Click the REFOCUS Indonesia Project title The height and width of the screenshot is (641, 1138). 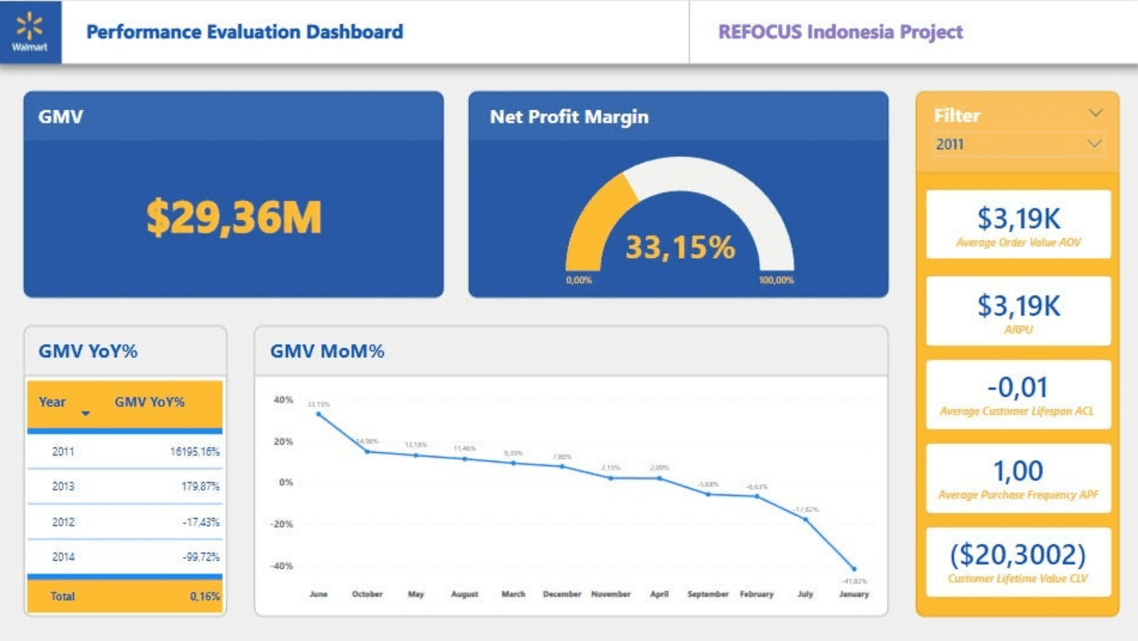(840, 32)
